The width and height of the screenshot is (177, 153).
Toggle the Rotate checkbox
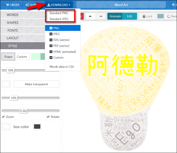[48, 117]
